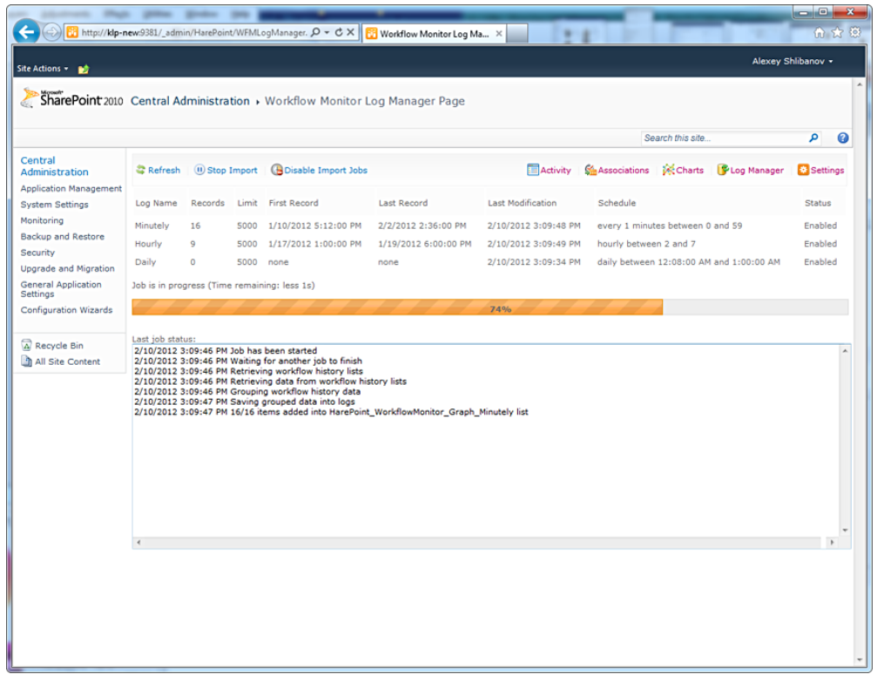This screenshot has height=681, width=877.
Task: Click the Disable Import Jobs icon
Action: (277, 171)
